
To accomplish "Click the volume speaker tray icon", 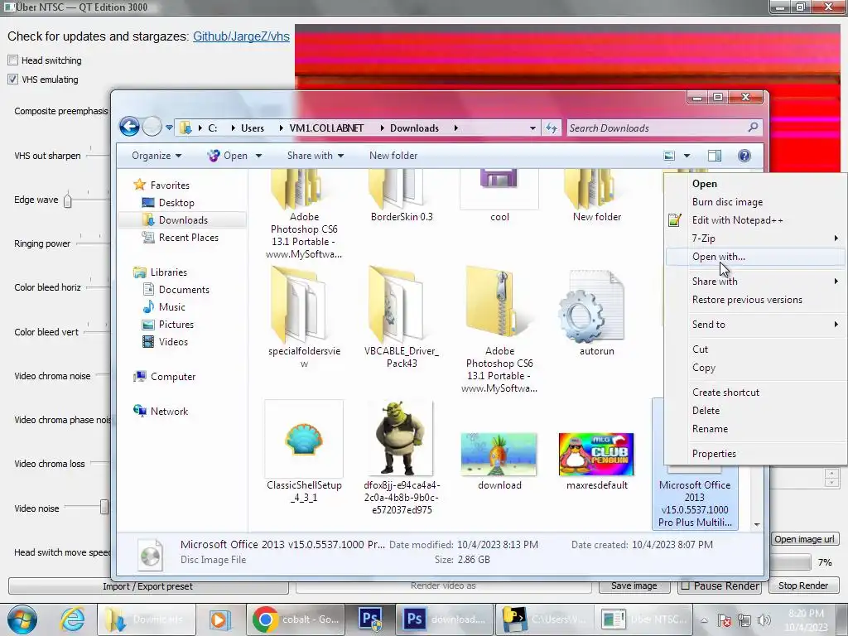I will tap(764, 620).
